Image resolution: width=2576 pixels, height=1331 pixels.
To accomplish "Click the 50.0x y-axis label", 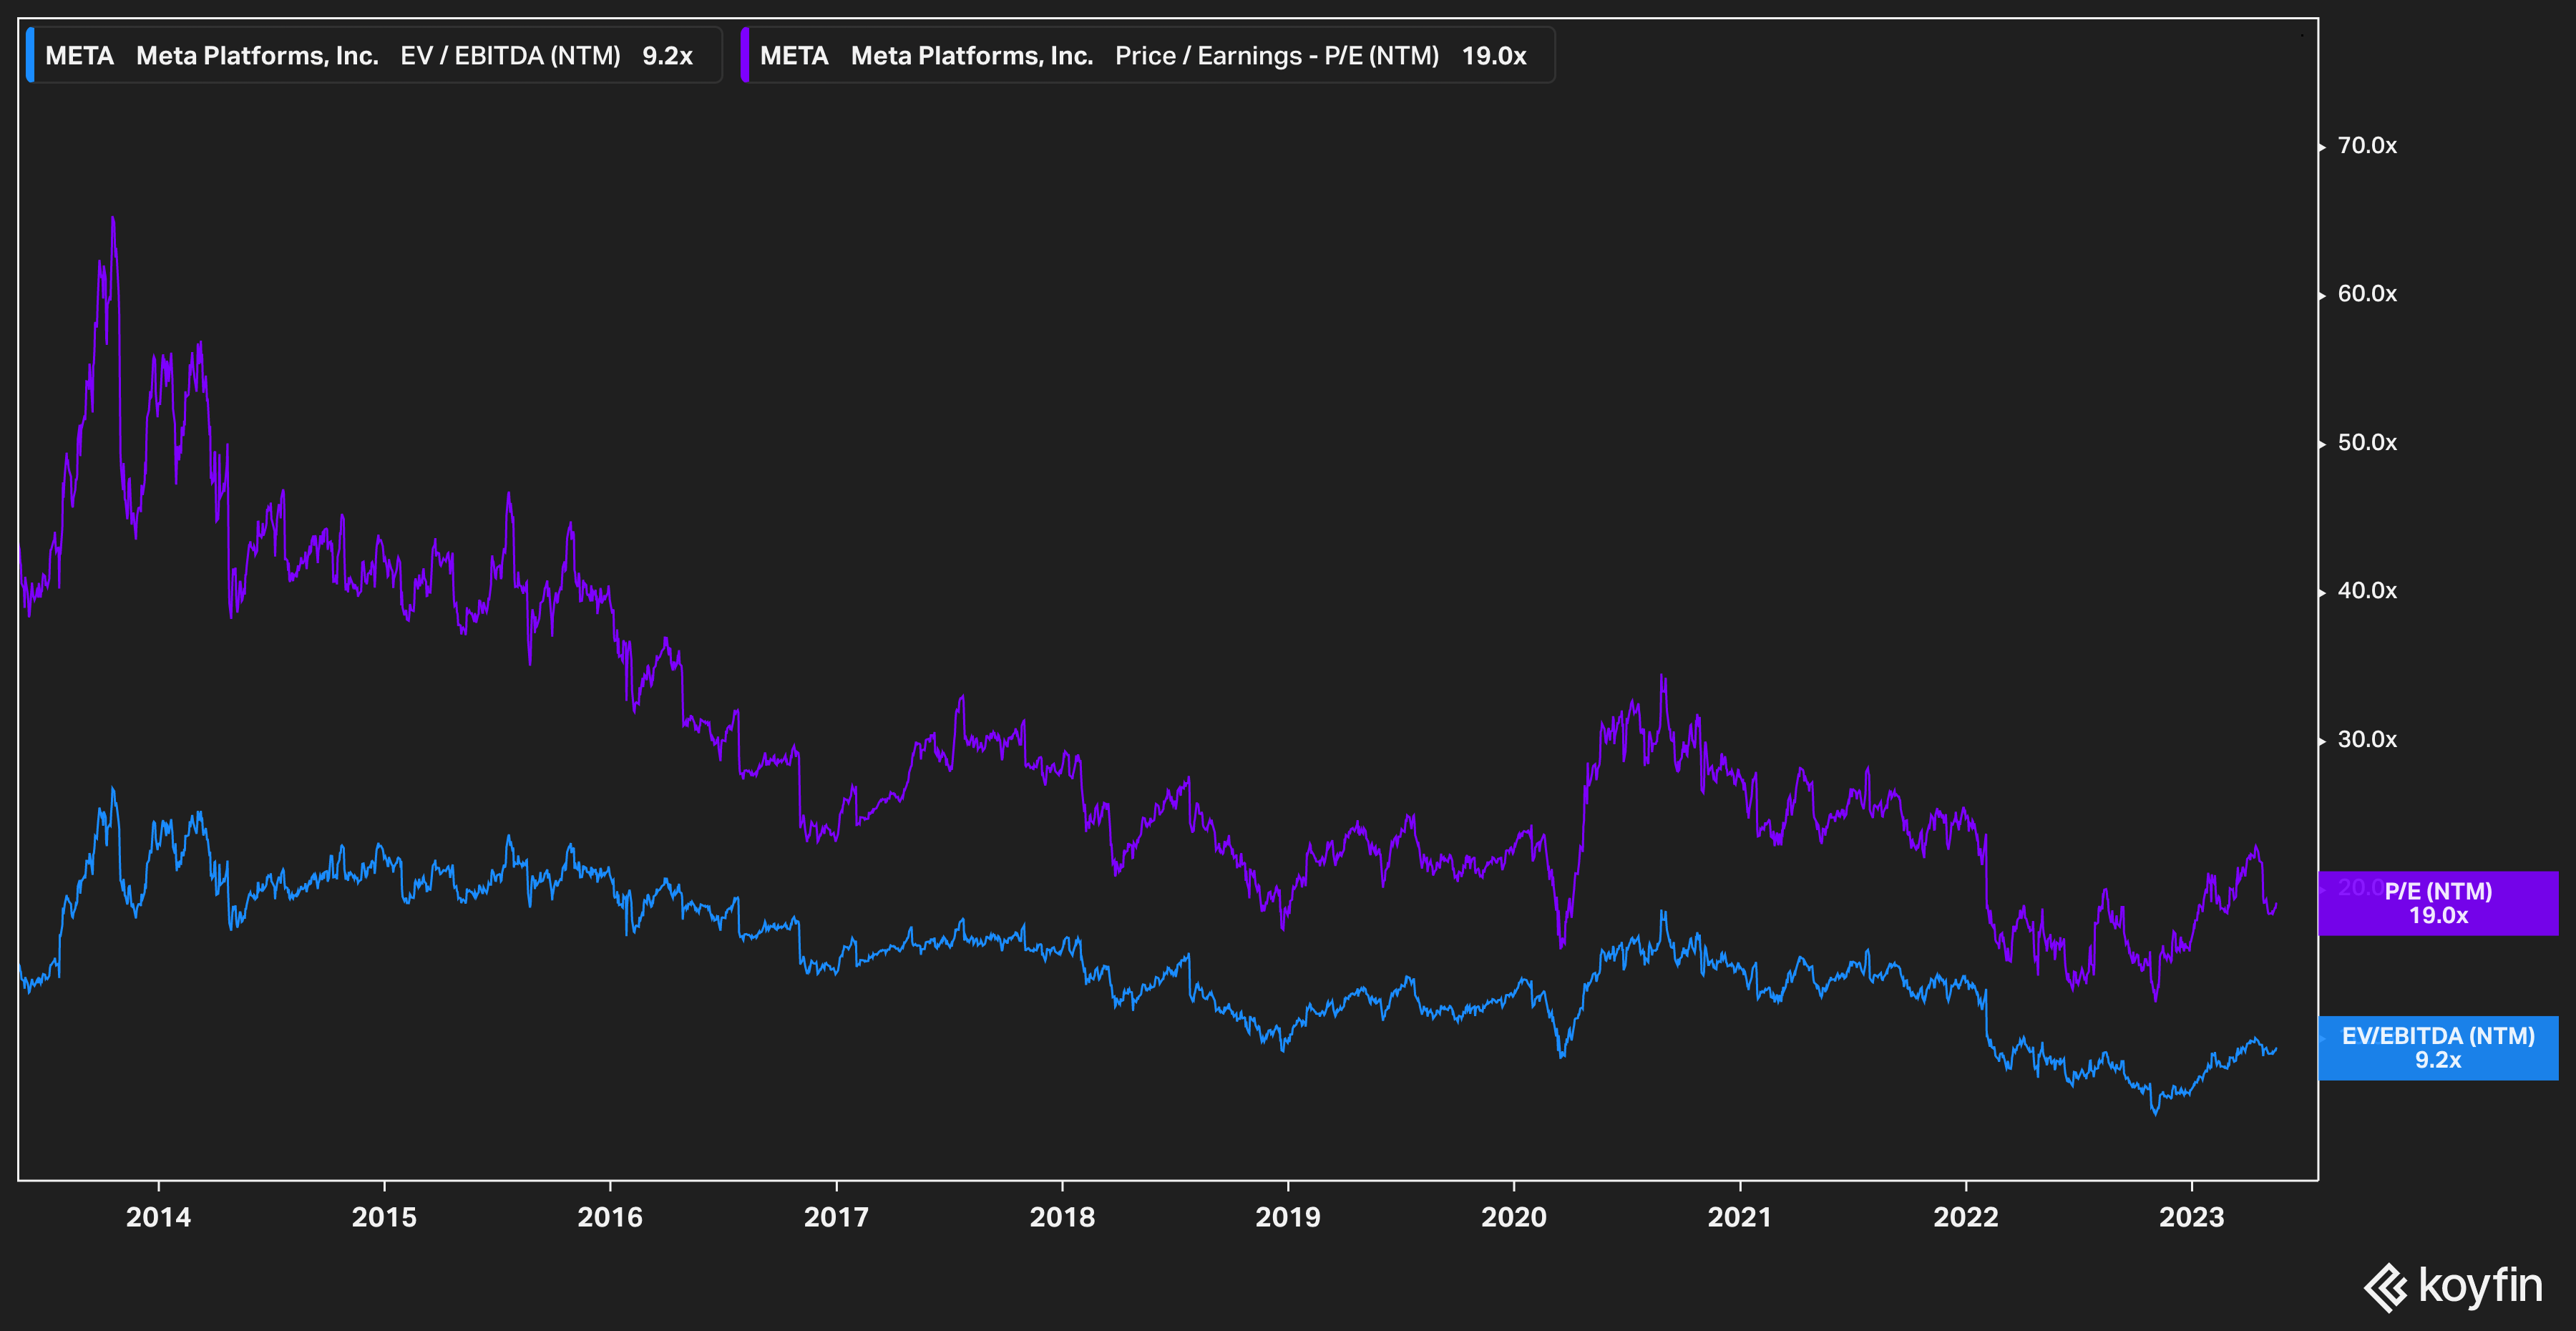I will coord(2367,443).
